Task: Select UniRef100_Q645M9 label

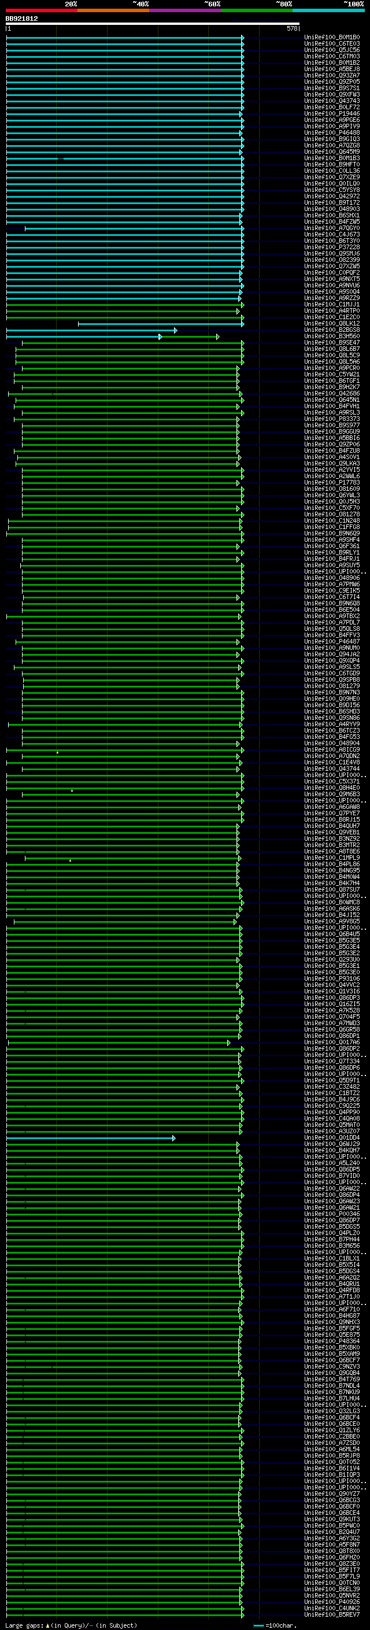Action: tap(332, 152)
